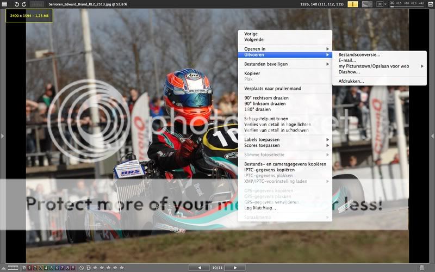Go to the previous image arrow button

click(x=199, y=268)
